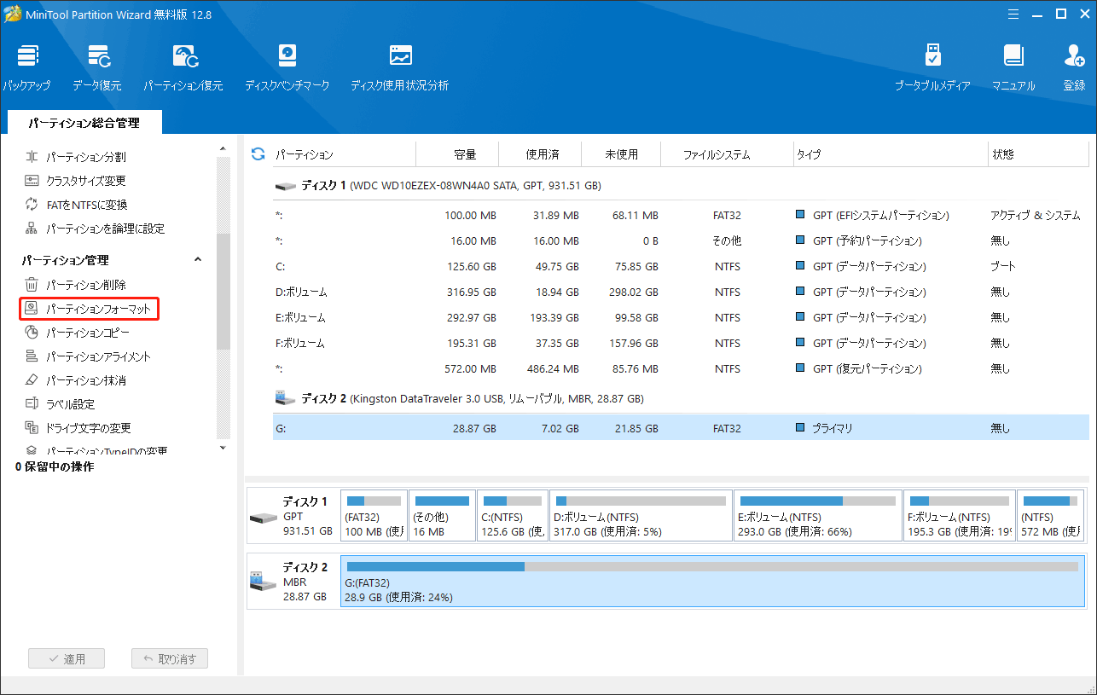Select the C: partition row
This screenshot has width=1097, height=695.
[x=681, y=266]
